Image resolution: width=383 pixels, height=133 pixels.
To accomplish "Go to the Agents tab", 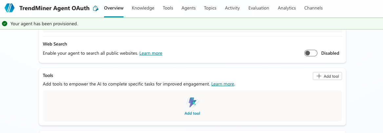I will pyautogui.click(x=189, y=8).
